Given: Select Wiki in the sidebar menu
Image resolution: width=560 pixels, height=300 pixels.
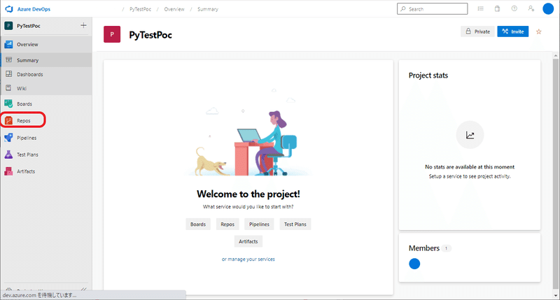Looking at the screenshot, I should (46, 88).
